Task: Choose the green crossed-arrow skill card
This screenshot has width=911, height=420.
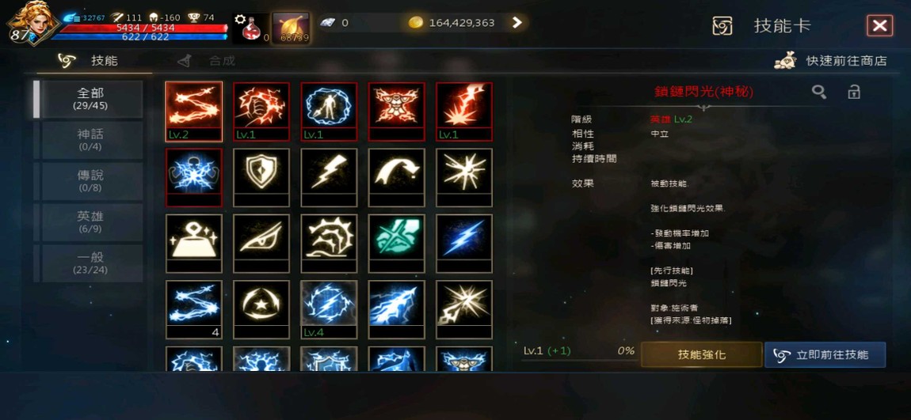Action: click(397, 244)
